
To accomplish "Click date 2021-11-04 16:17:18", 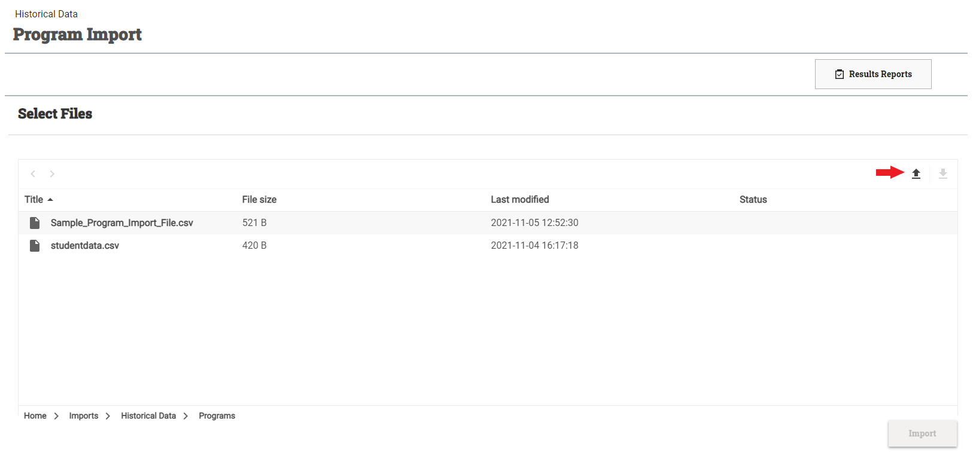I will (534, 246).
